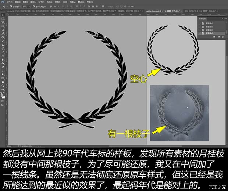Reset to default foreground/background colors
228x191 pixels.
1,93
